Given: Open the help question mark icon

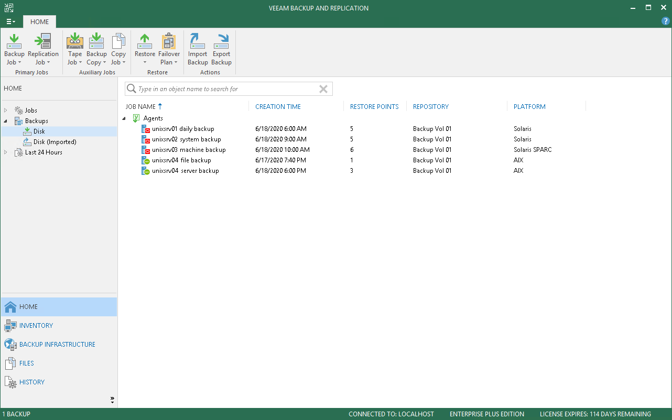Looking at the screenshot, I should click(666, 21).
